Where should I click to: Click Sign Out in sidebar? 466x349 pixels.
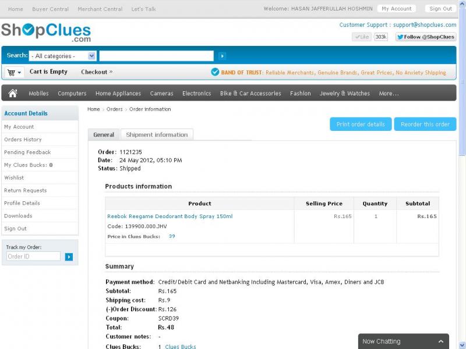point(16,229)
